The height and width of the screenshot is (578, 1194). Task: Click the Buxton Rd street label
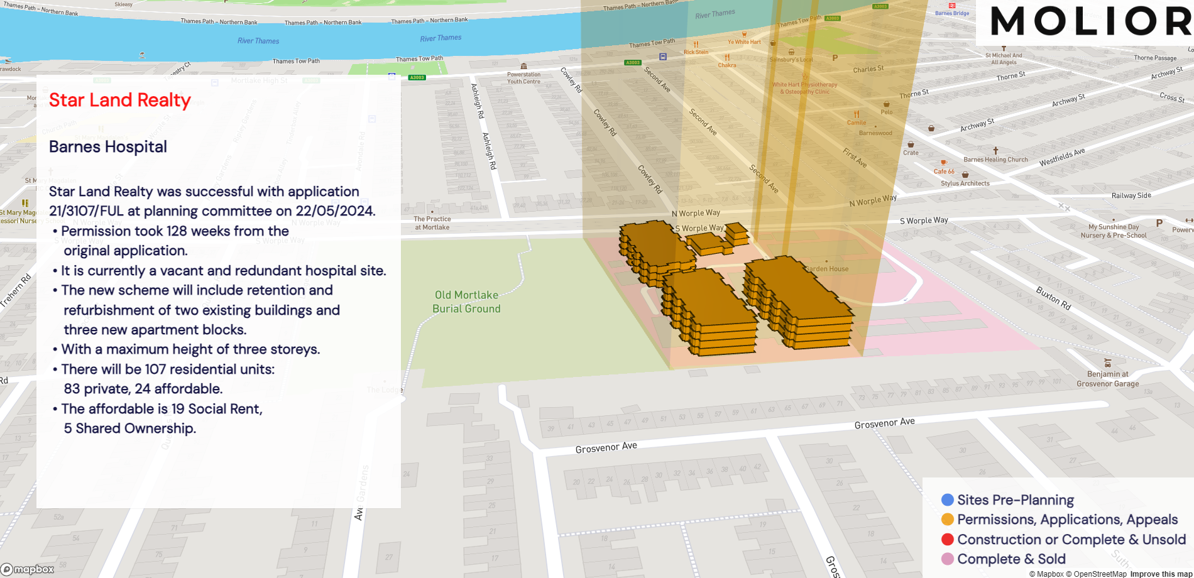tap(1053, 298)
